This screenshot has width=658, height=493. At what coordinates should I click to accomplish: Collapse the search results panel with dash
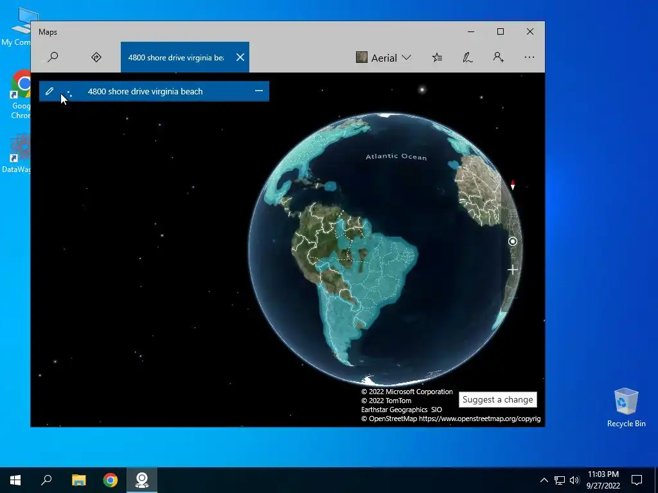[x=259, y=91]
